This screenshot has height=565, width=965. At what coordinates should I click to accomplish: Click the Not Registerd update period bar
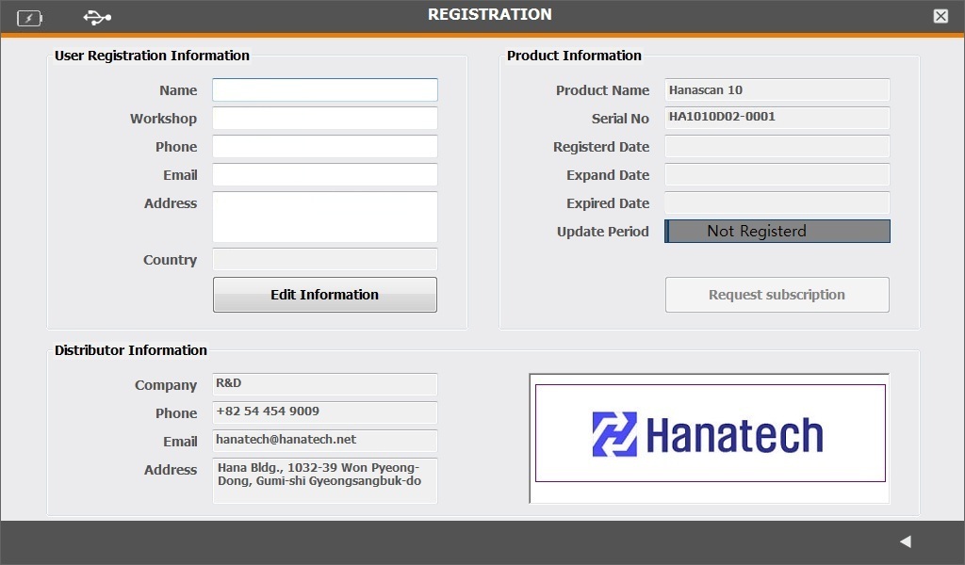point(777,232)
